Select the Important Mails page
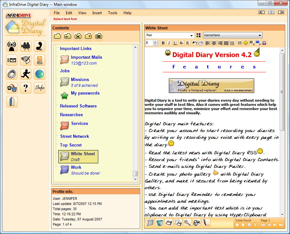290x234 pixels. (x=81, y=60)
